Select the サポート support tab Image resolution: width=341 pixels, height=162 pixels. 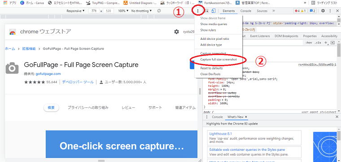tap(155, 107)
